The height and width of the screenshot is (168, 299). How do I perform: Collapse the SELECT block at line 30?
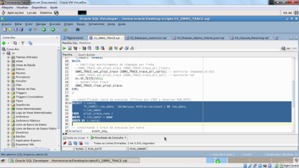pos(70,103)
